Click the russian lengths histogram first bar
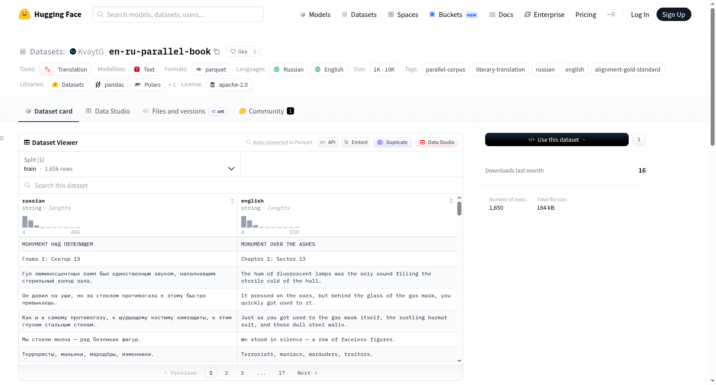 (x=25, y=222)
